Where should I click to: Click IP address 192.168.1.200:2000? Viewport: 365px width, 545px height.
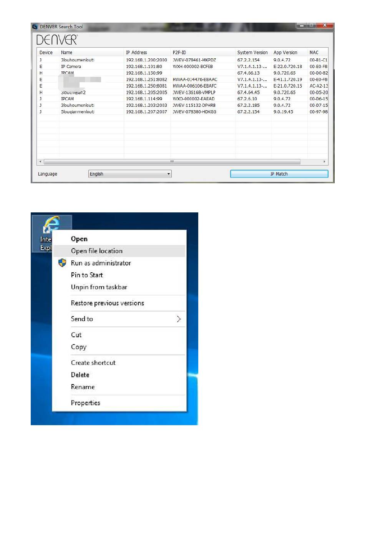click(146, 60)
